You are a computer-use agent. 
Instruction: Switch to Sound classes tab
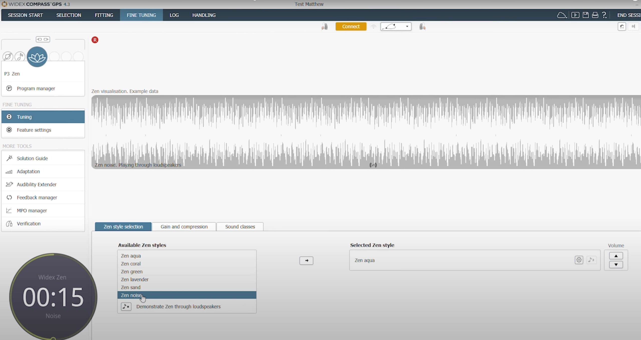tap(240, 227)
